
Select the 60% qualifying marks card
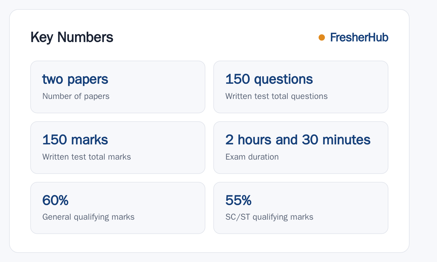pyautogui.click(x=118, y=208)
